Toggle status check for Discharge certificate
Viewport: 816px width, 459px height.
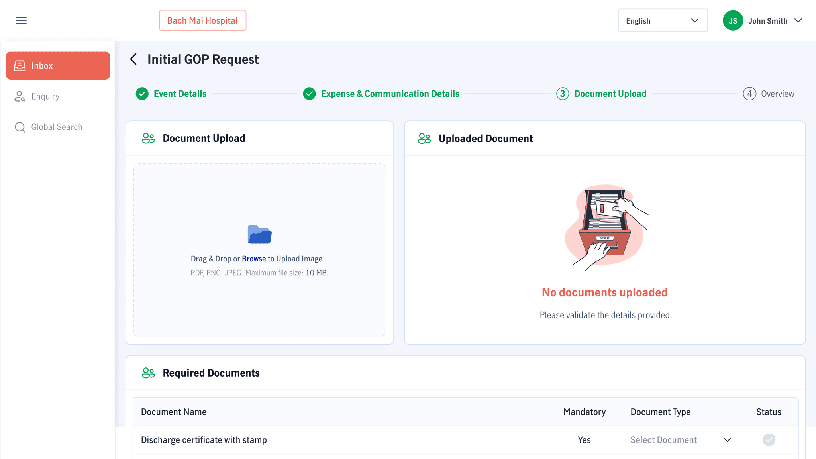769,440
